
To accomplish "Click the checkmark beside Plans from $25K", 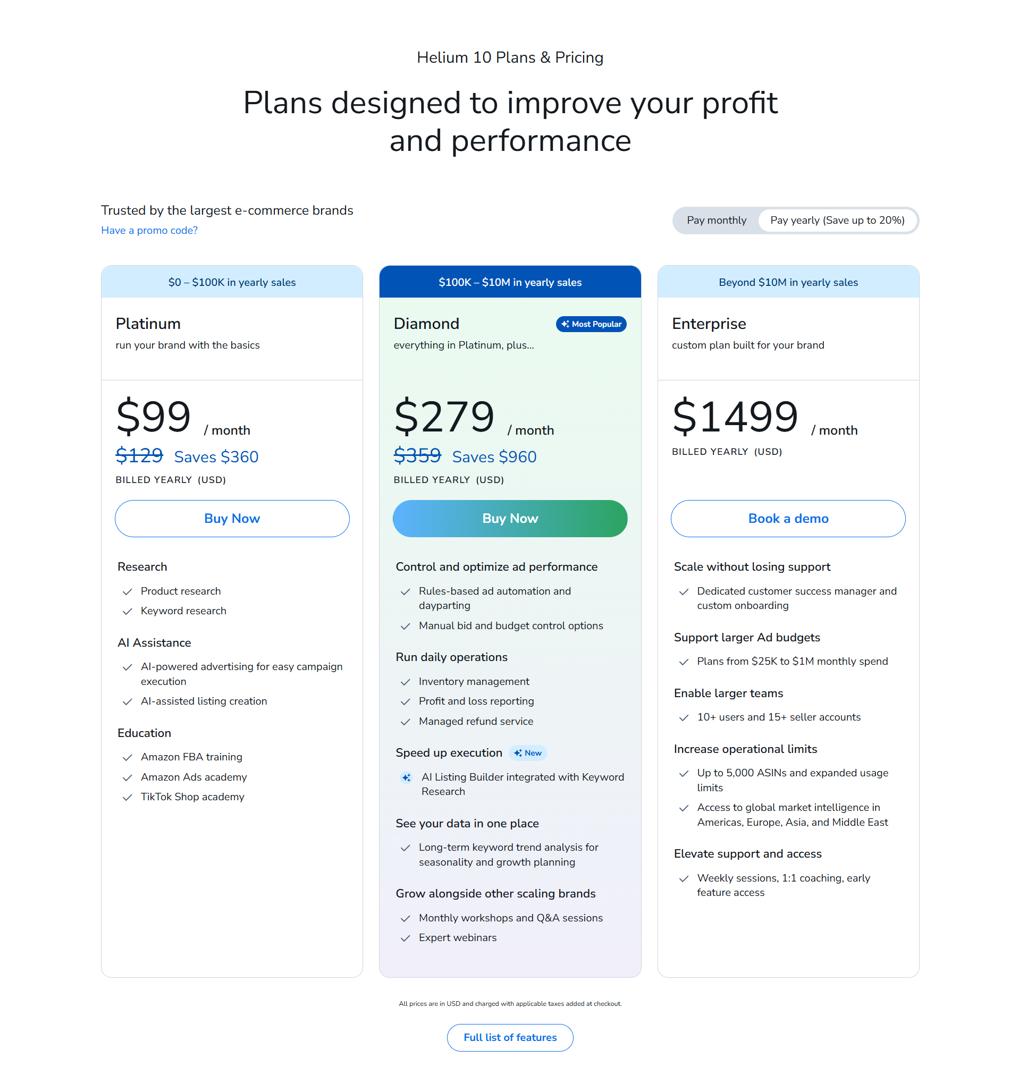I will (684, 662).
